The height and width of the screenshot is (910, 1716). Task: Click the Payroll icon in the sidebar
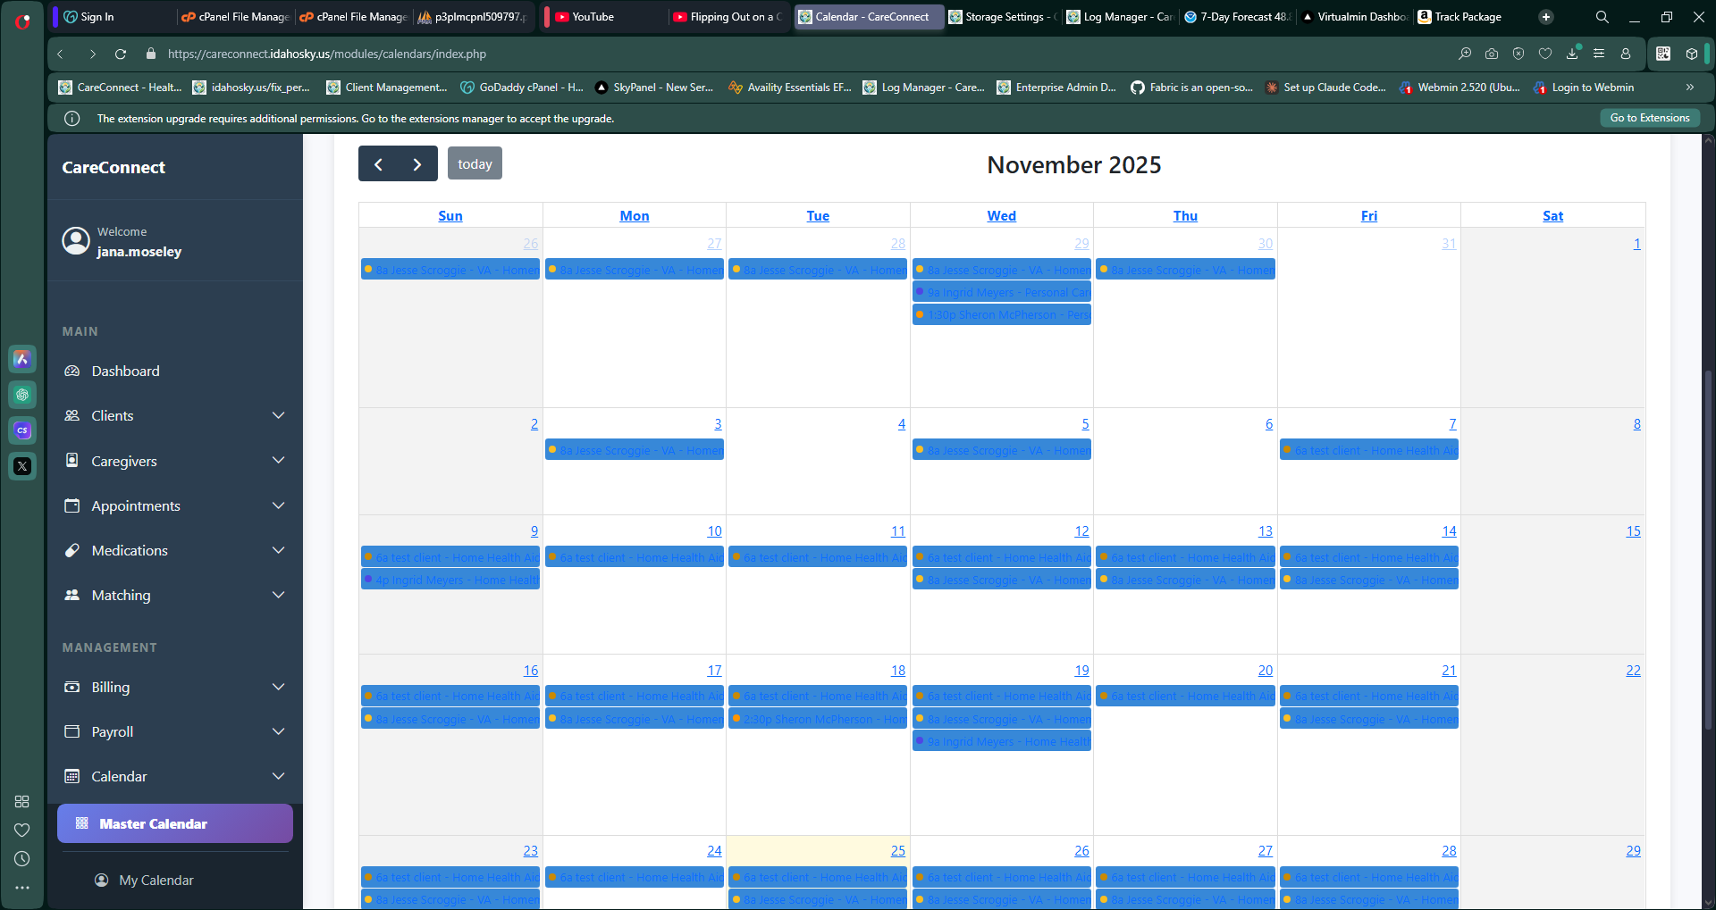(x=73, y=731)
